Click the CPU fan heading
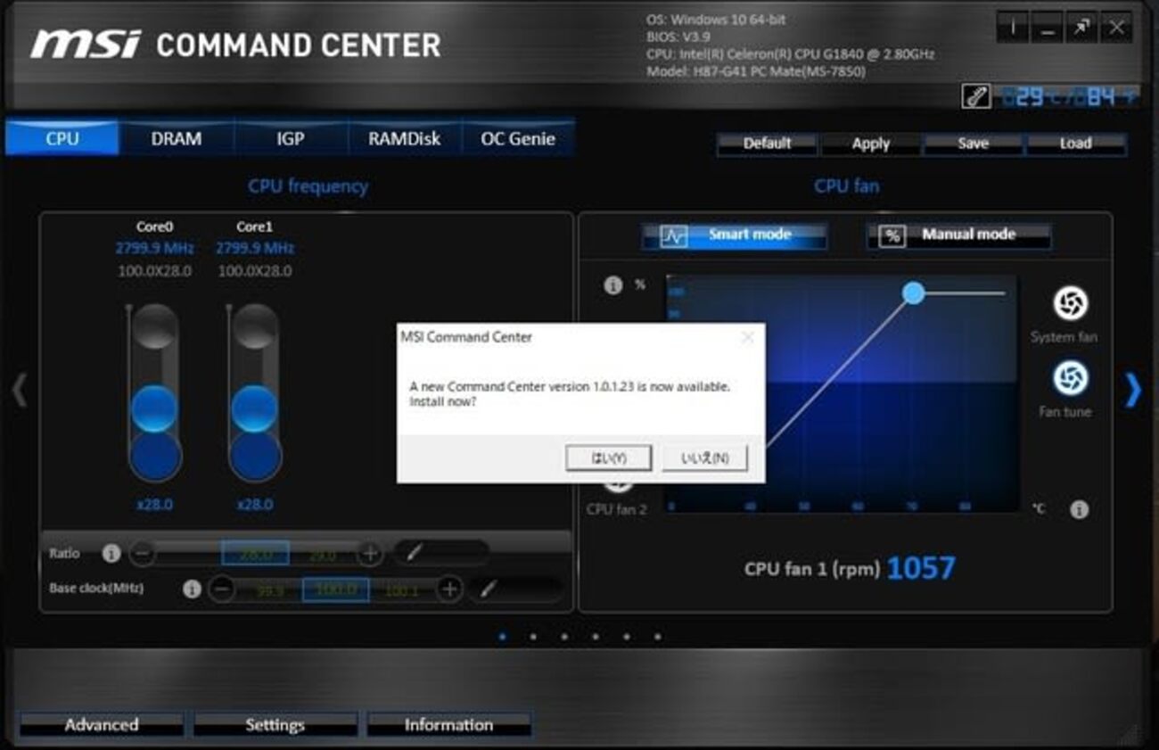The image size is (1159, 750). 846,186
